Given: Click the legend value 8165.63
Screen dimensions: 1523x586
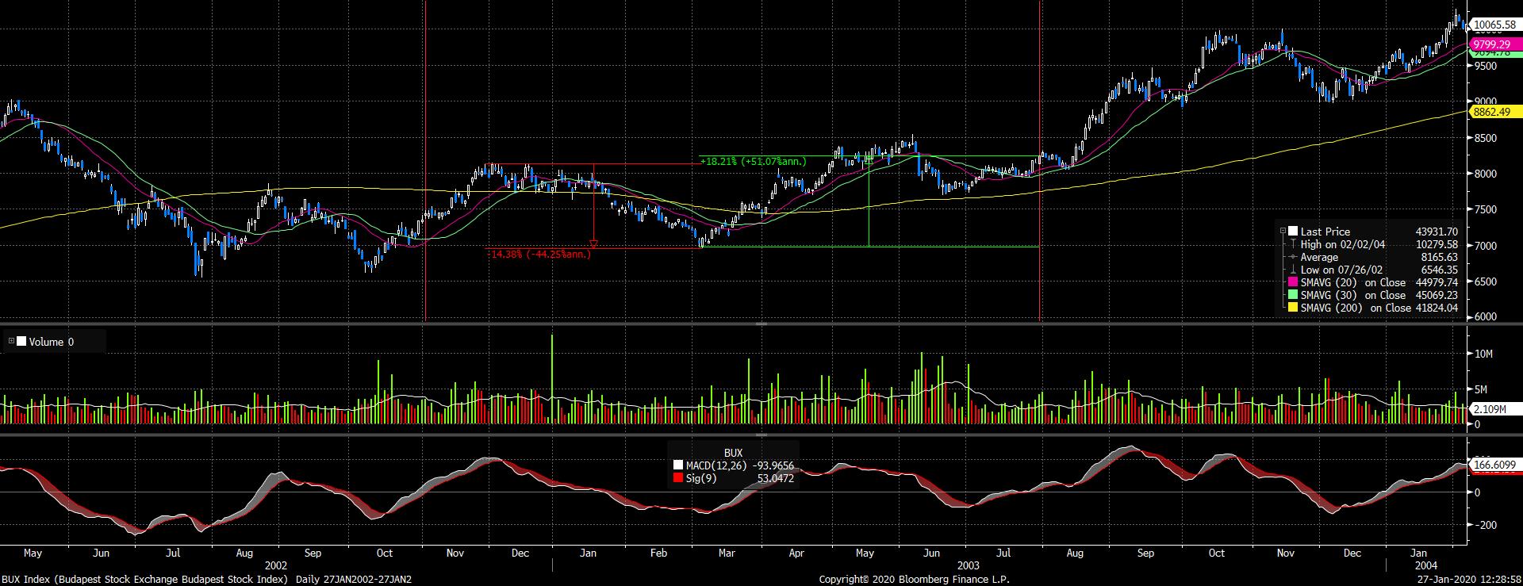Looking at the screenshot, I should [1440, 257].
